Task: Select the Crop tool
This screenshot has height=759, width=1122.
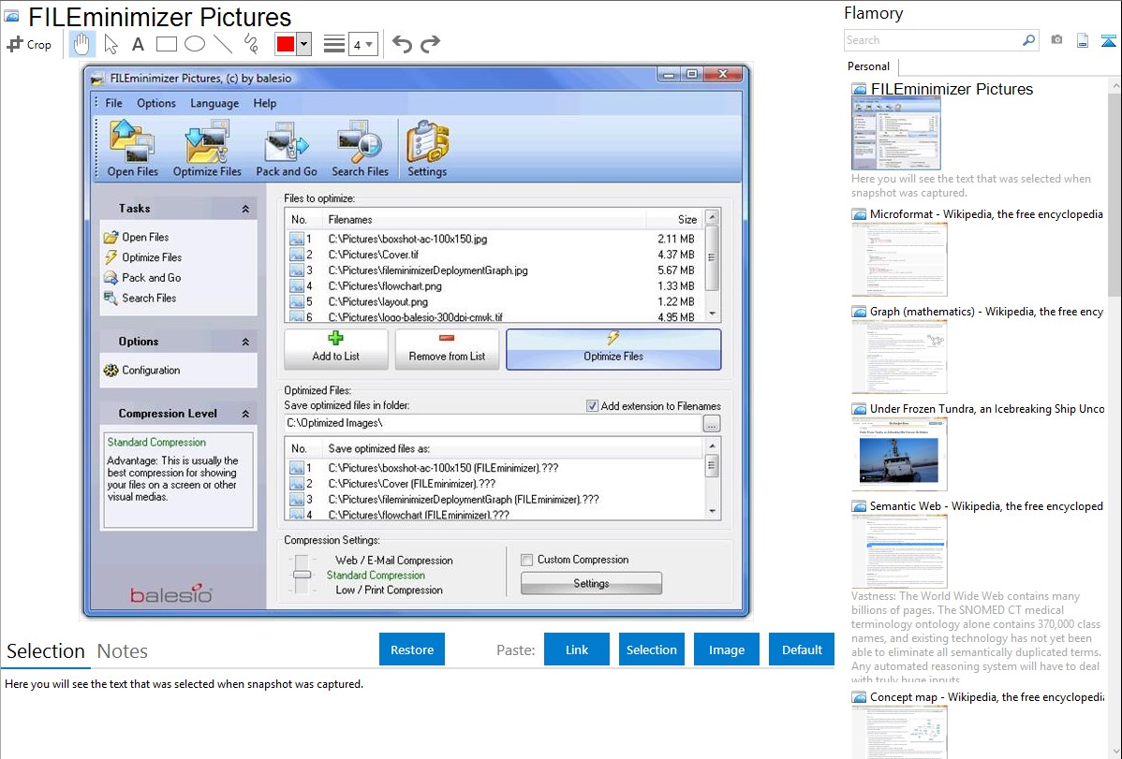Action: [x=29, y=44]
